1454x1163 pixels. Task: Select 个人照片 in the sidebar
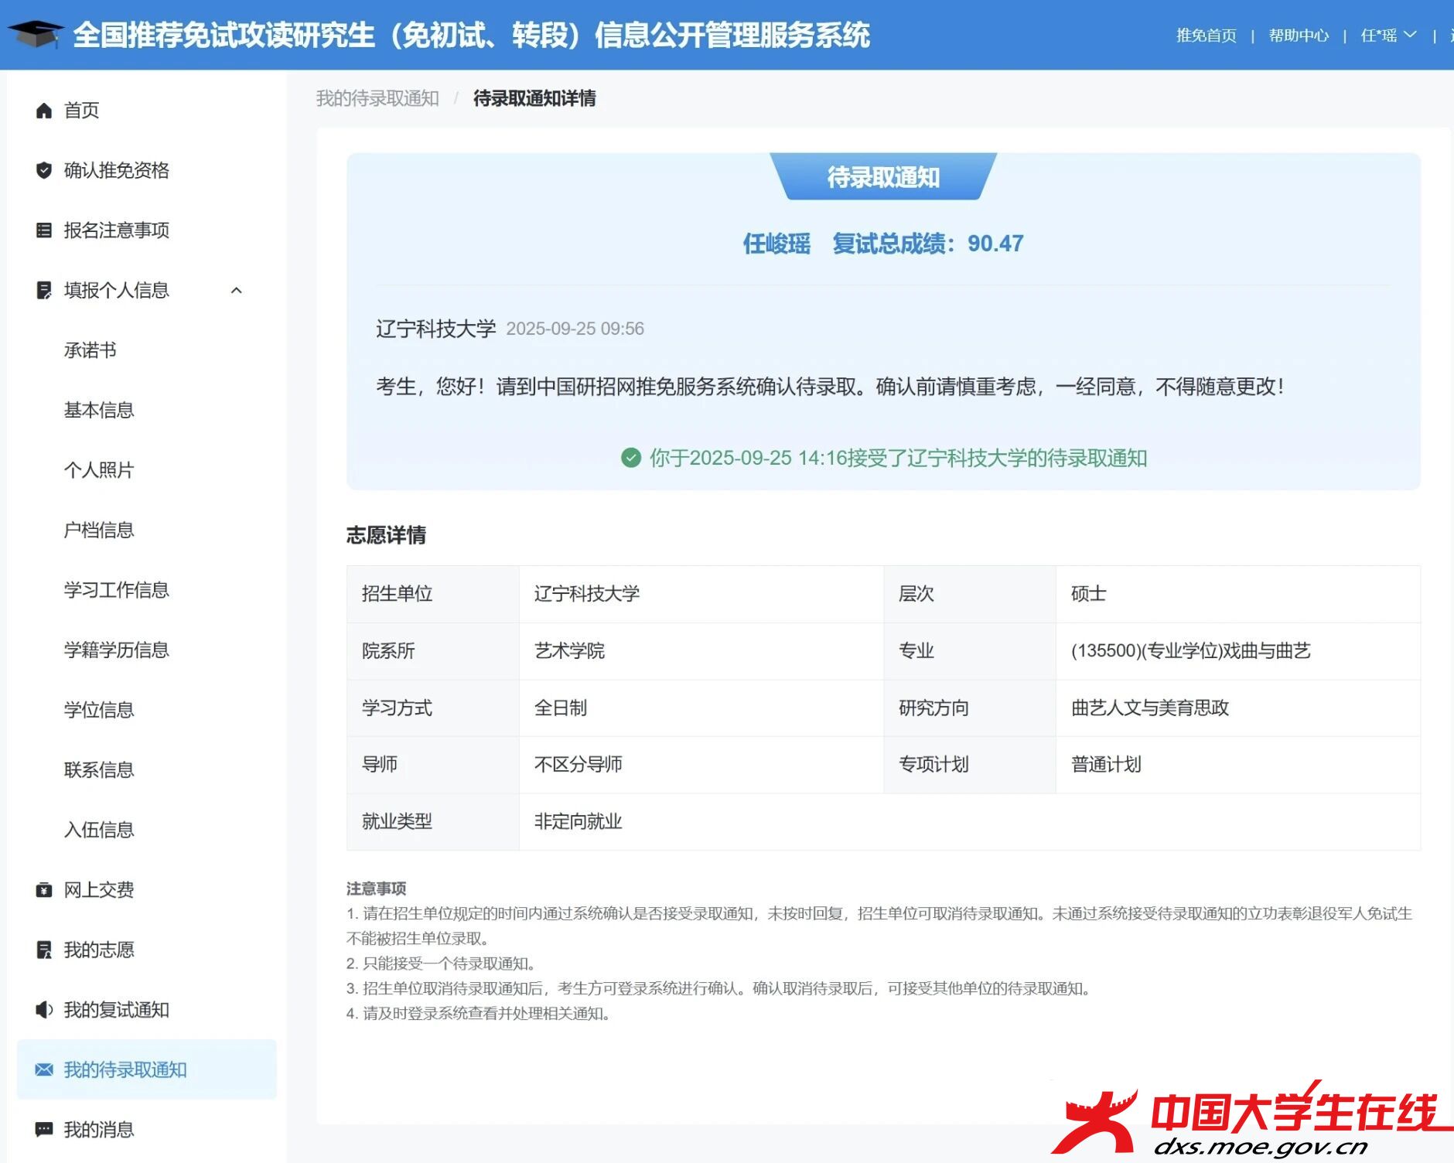pos(99,470)
